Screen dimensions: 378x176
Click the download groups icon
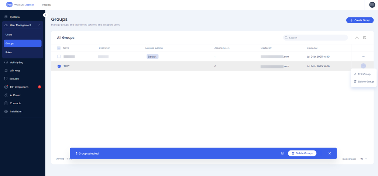point(357,38)
